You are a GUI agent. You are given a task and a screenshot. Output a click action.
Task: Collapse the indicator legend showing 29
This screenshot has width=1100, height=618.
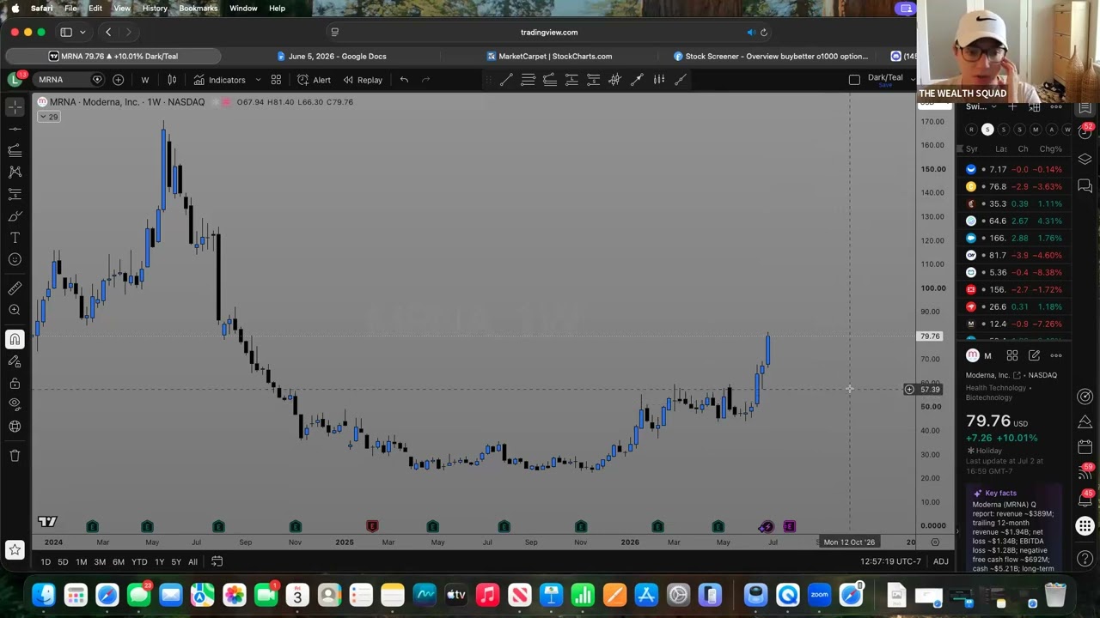50,117
